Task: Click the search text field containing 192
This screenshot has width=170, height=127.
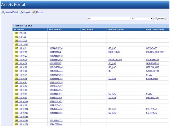Action: (109, 19)
